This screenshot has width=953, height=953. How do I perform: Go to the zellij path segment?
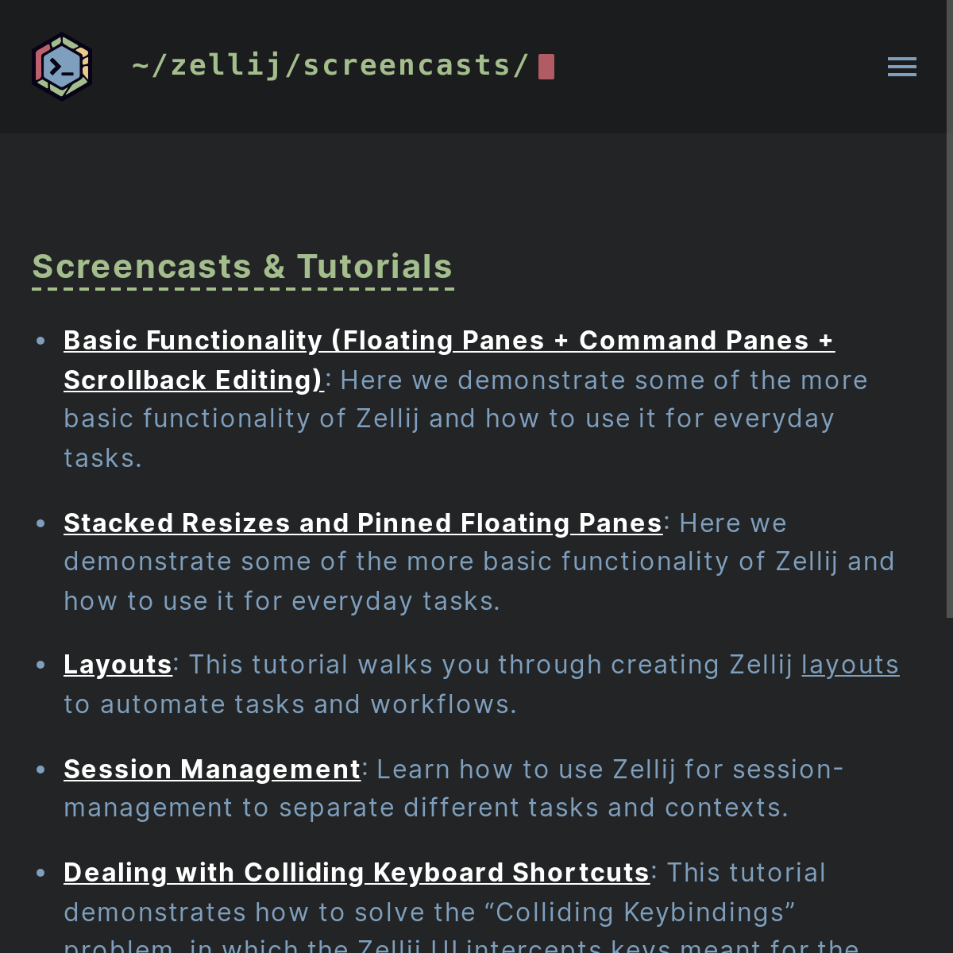click(x=226, y=66)
